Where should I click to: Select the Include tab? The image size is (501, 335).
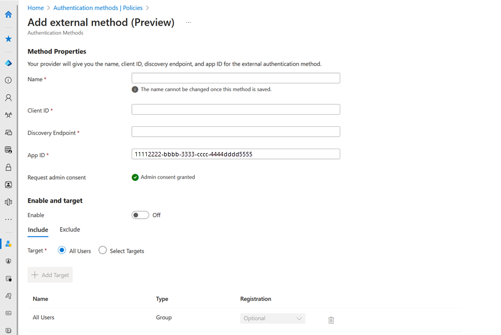coord(38,229)
